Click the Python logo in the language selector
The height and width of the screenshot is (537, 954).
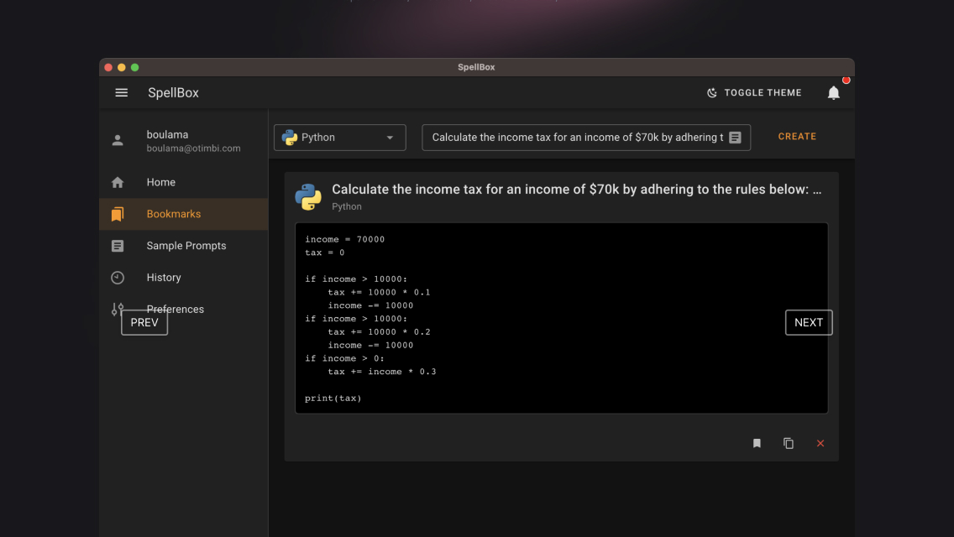pyautogui.click(x=290, y=137)
